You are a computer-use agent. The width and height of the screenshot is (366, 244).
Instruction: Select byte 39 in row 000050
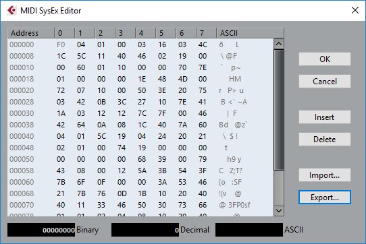click(162, 159)
